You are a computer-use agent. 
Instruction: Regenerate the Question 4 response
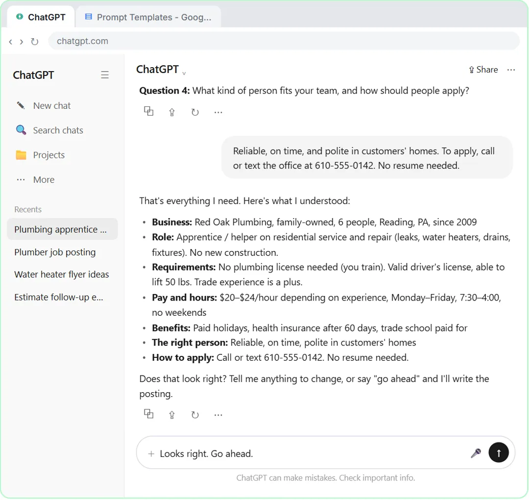click(x=195, y=112)
